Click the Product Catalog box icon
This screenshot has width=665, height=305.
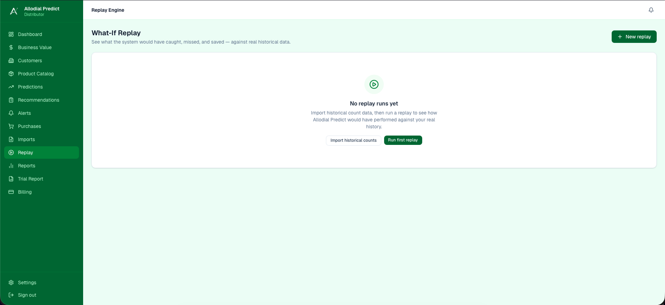click(11, 74)
